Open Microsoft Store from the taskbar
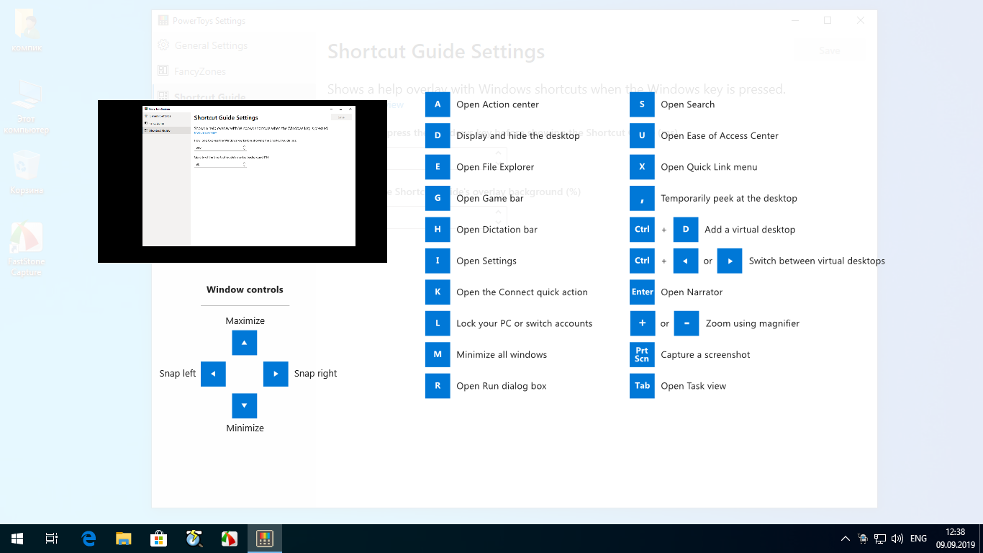Viewport: 983px width, 553px height. 158,539
